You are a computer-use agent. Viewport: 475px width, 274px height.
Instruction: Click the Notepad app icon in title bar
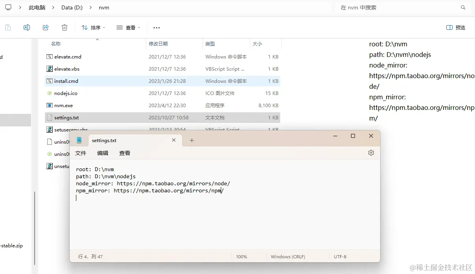tap(79, 140)
